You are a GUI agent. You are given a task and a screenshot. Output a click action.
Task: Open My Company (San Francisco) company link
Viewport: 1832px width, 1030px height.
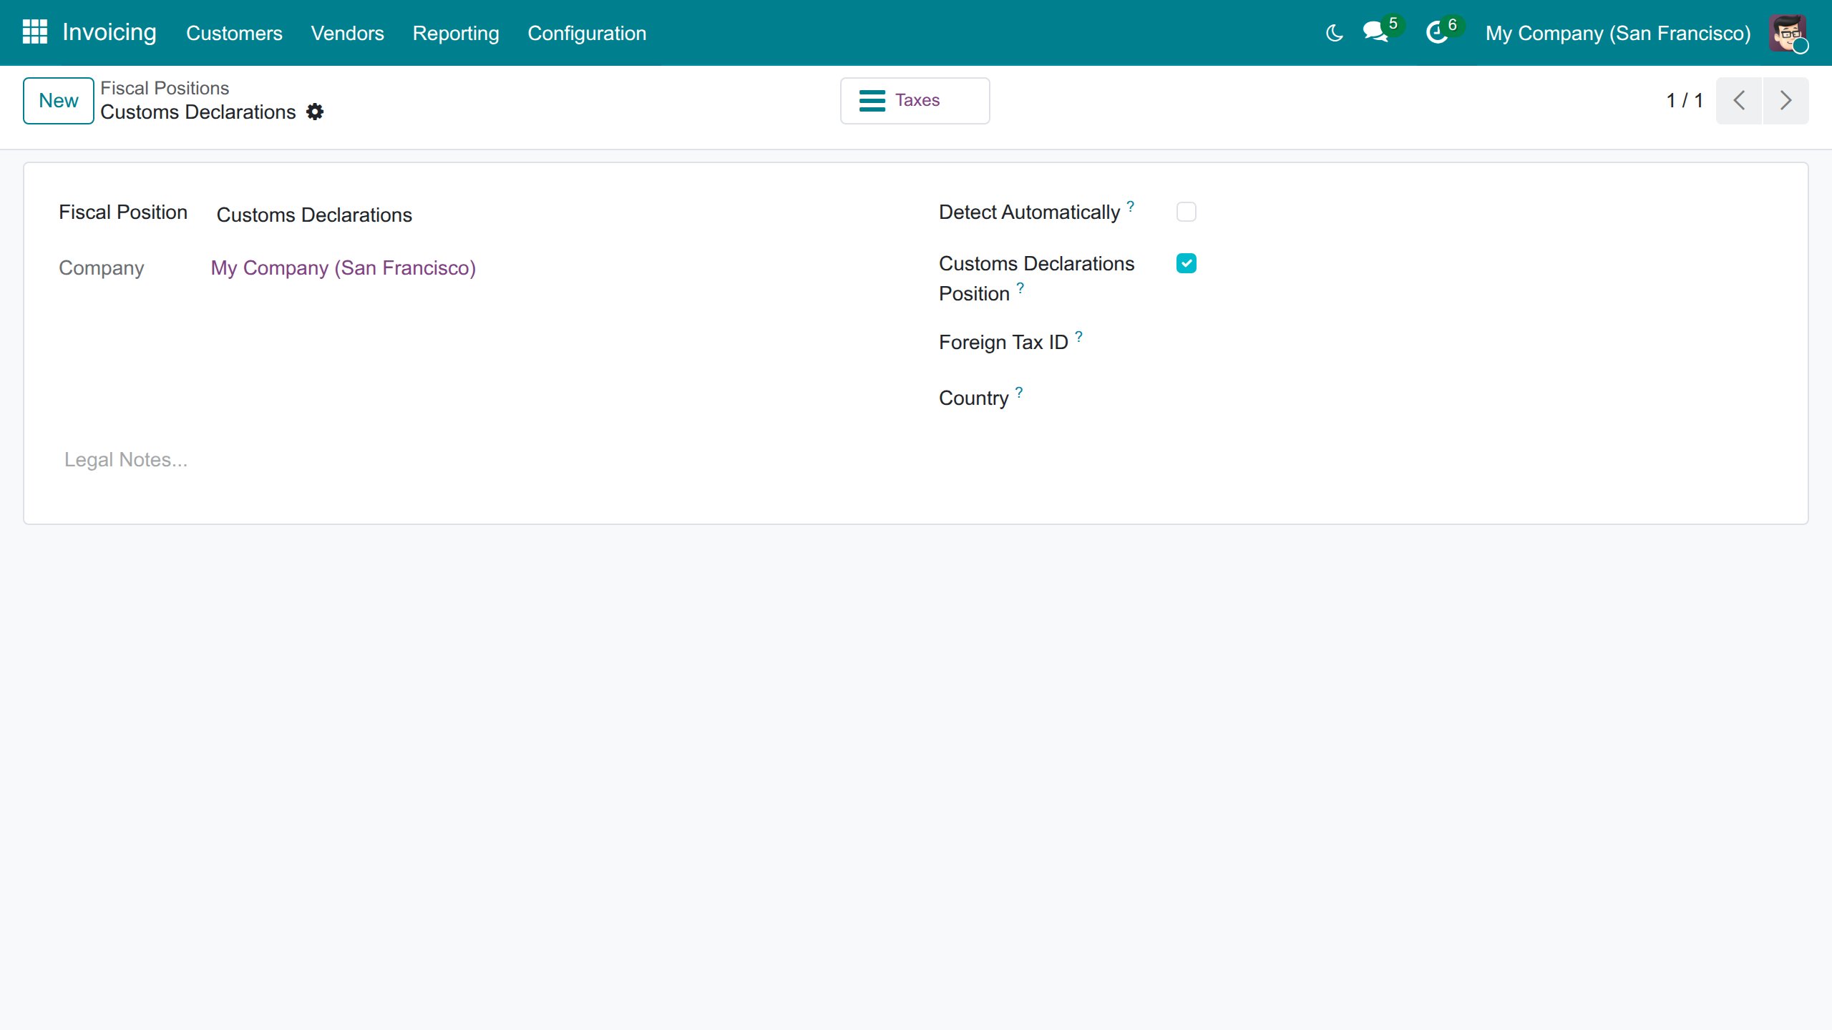pos(343,268)
